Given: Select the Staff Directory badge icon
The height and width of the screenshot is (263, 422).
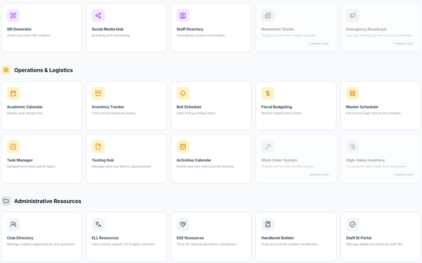Looking at the screenshot, I should click(x=183, y=16).
